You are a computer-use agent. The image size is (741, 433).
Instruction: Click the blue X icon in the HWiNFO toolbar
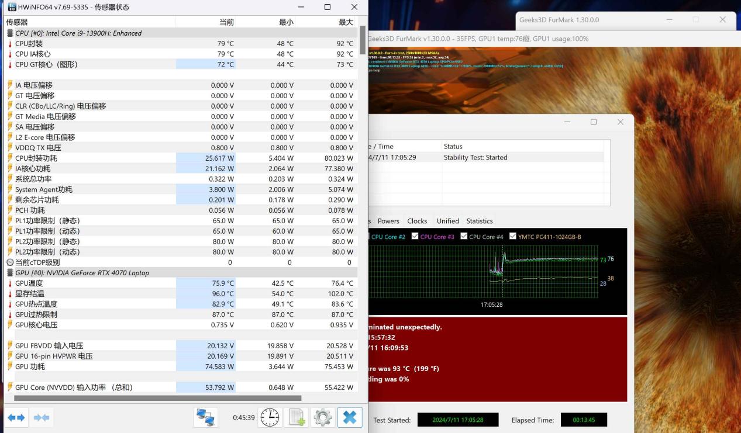[350, 417]
